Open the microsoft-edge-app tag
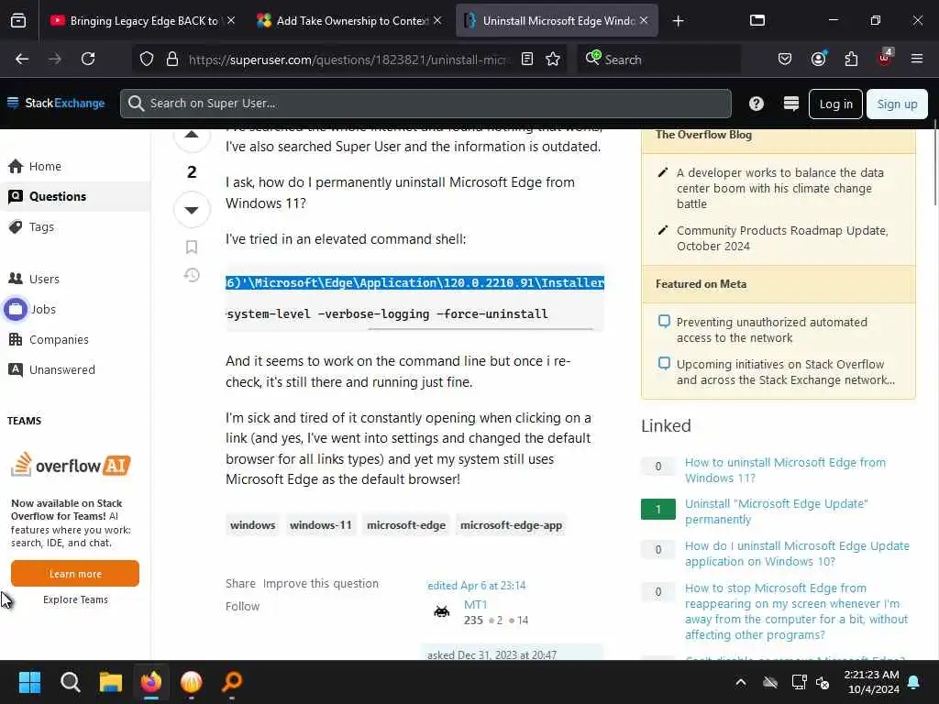This screenshot has width=939, height=704. [511, 525]
